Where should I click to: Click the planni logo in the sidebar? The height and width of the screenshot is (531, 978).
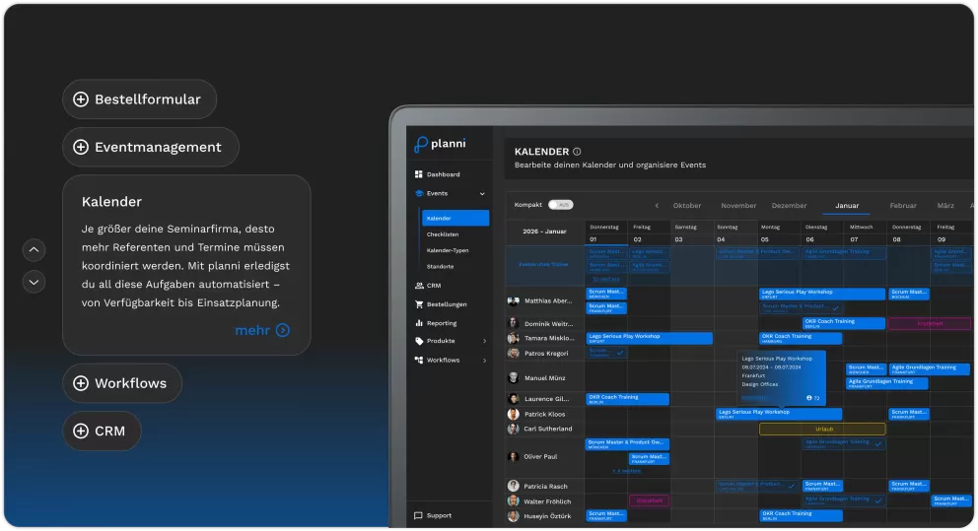point(441,144)
